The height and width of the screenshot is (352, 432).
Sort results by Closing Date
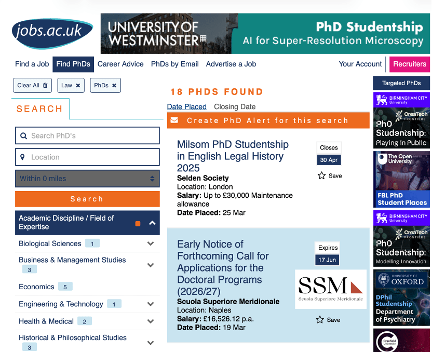point(235,106)
